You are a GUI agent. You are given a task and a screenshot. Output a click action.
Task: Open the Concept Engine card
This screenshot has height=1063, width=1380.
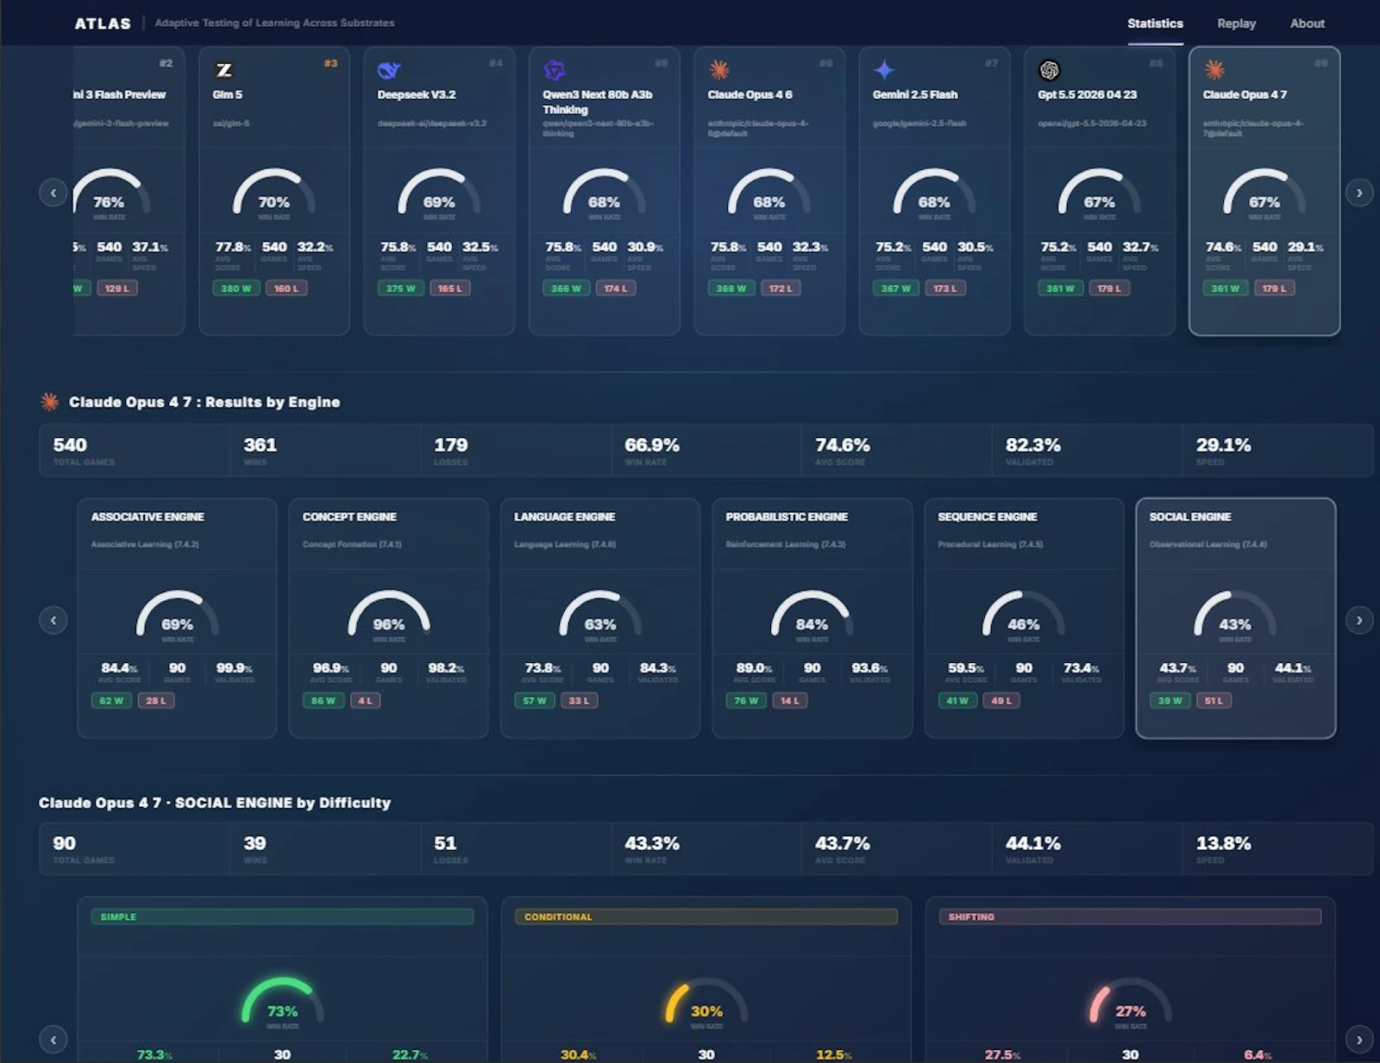coord(389,618)
